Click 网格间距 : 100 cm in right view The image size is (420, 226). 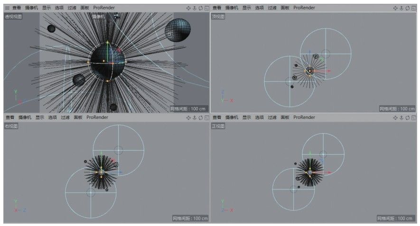(190, 218)
